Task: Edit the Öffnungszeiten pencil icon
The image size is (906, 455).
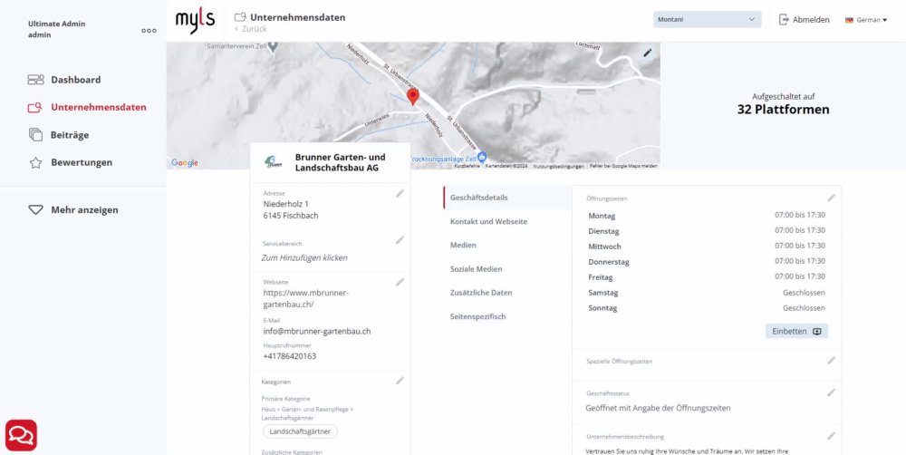Action: [x=832, y=198]
